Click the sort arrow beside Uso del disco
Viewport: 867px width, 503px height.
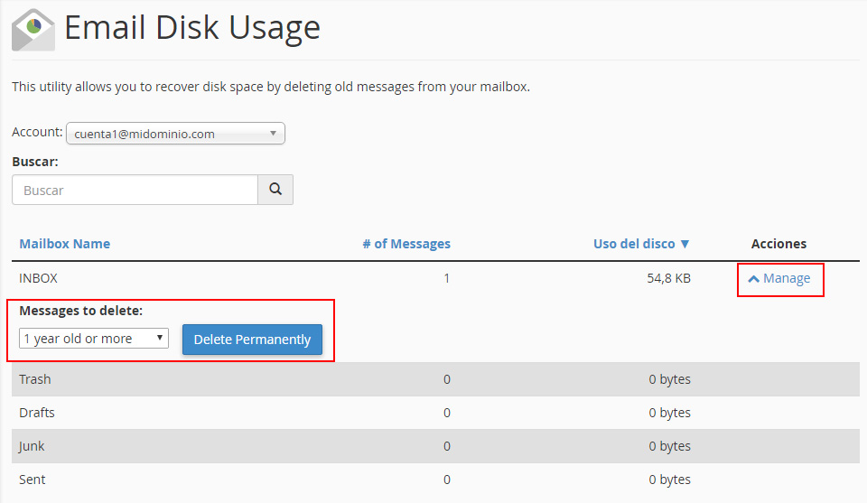click(685, 244)
